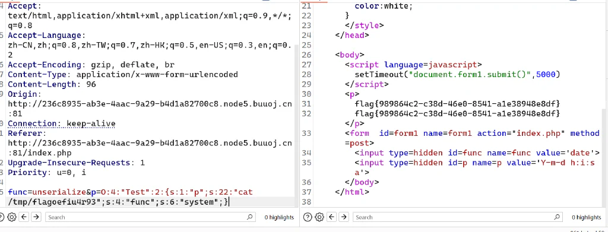Click the <form id=form1 line
The image size is (608, 232).
(472, 134)
